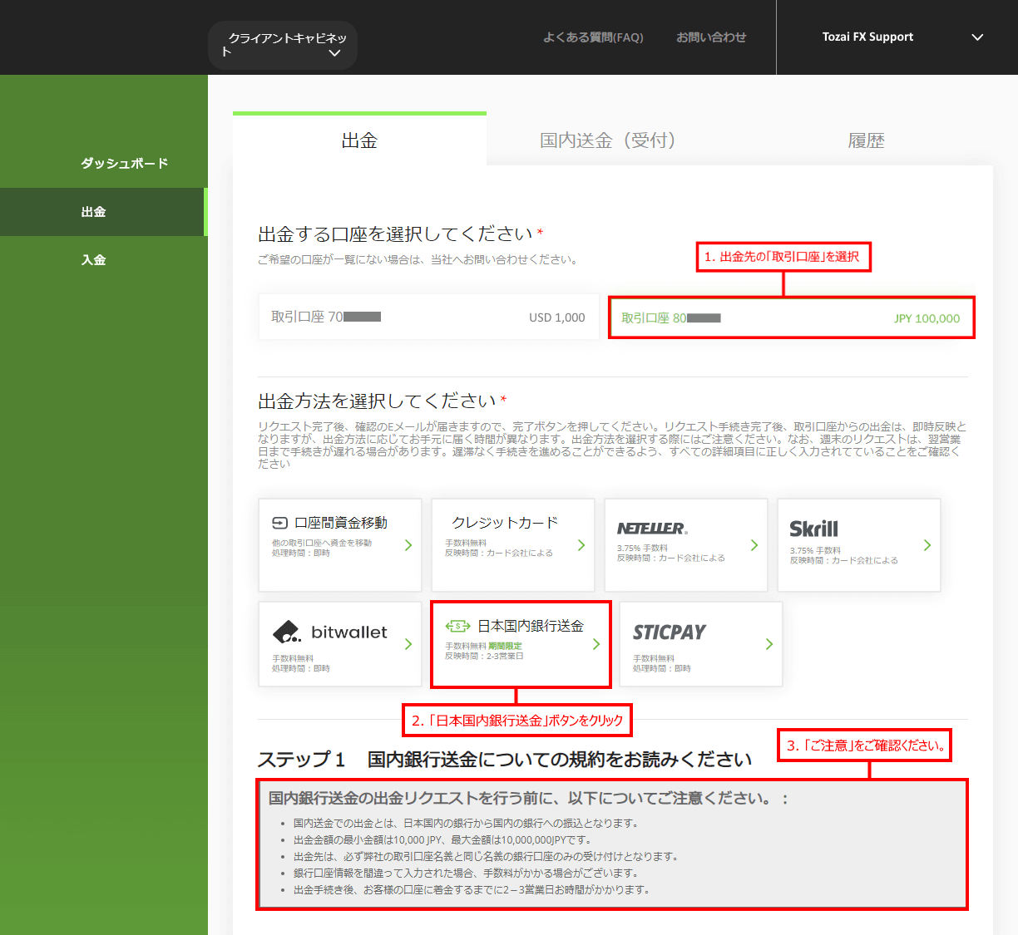Click the arrow on the クレジットカード card

(582, 546)
